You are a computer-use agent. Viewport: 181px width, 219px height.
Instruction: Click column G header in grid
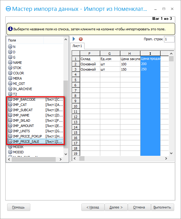110,54
